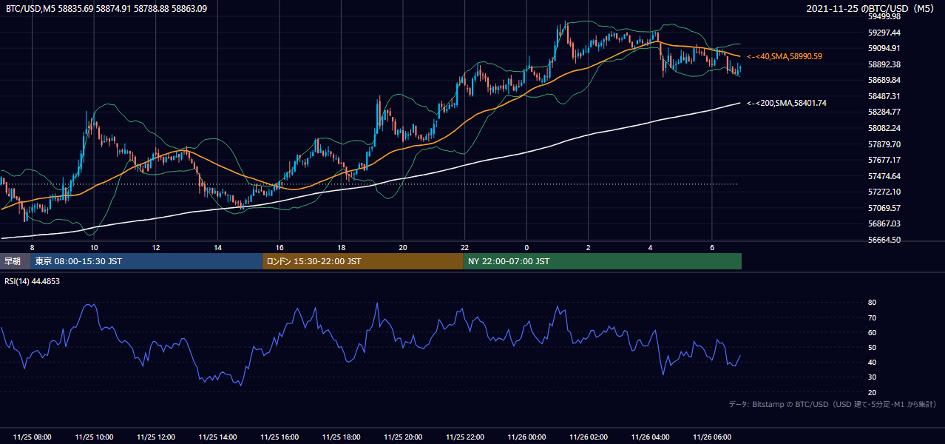
Task: Click hour tick 22 under price chart
Action: coord(464,247)
